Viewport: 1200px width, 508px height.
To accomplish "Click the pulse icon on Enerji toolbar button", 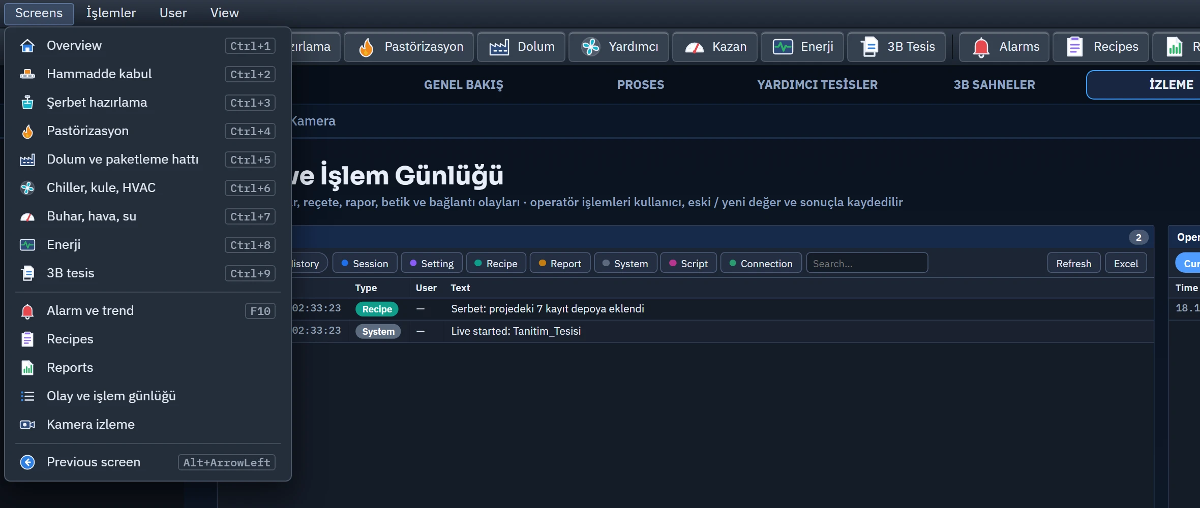I will click(x=783, y=47).
